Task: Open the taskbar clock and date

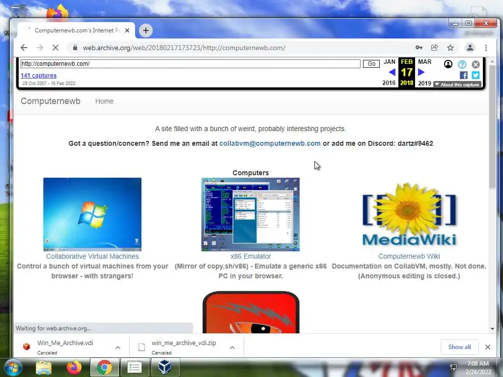Action: coord(478,368)
